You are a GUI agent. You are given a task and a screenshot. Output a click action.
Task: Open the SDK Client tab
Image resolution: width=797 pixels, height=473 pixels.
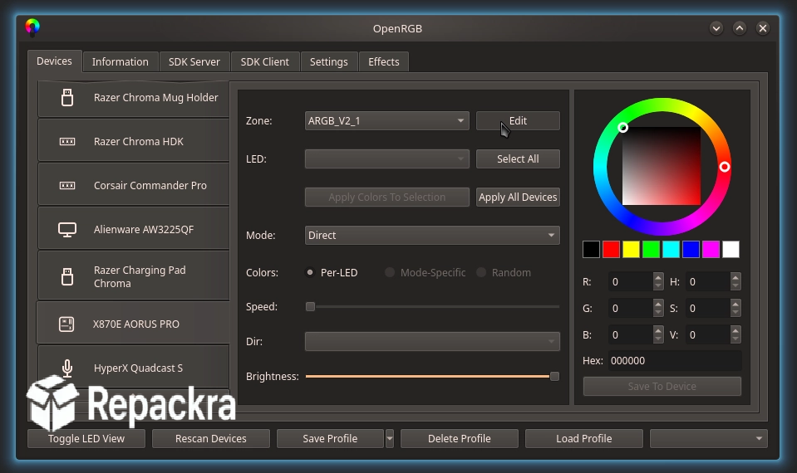pyautogui.click(x=265, y=62)
